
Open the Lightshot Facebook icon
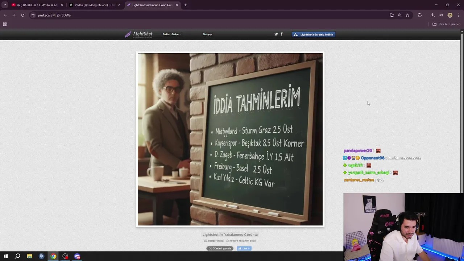(282, 34)
